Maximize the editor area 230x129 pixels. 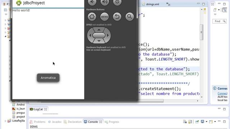203,4
